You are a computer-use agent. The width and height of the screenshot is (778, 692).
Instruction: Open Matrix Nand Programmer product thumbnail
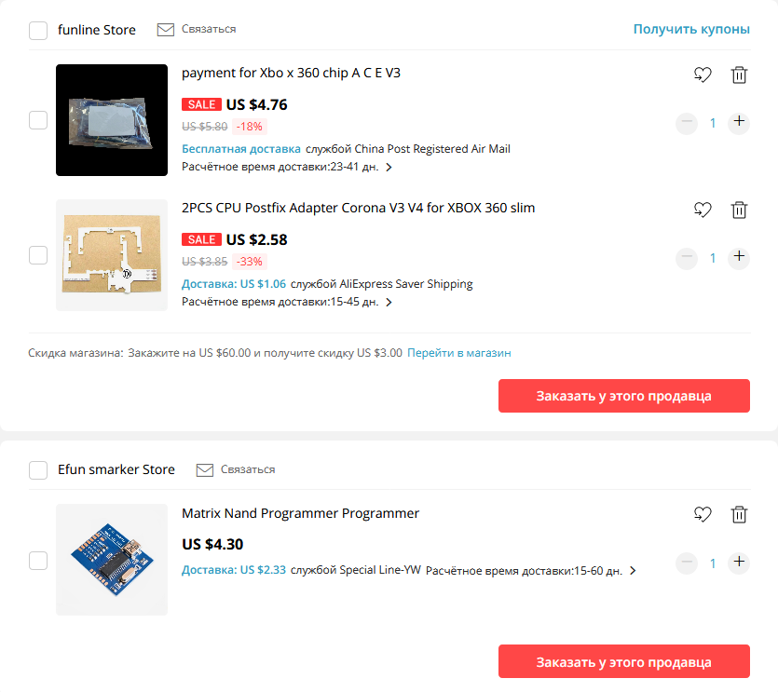click(x=112, y=560)
